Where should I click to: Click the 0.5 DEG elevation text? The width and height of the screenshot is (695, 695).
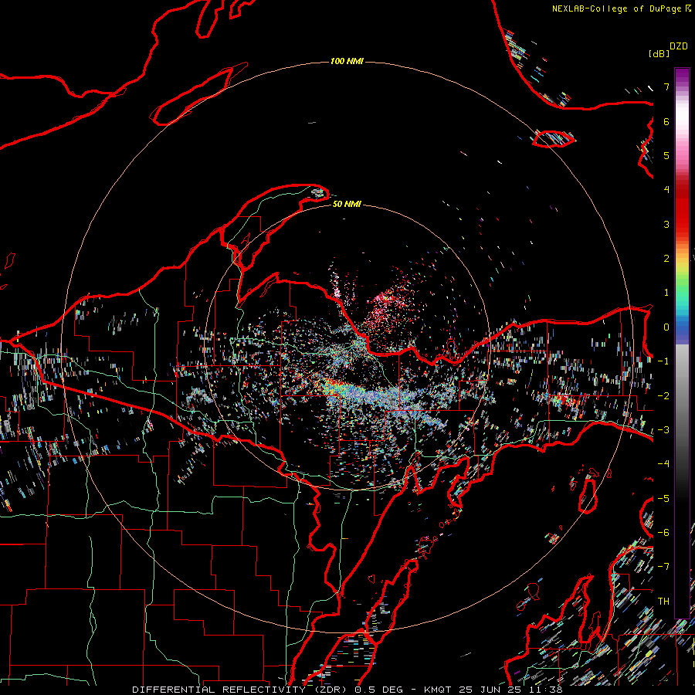(378, 690)
